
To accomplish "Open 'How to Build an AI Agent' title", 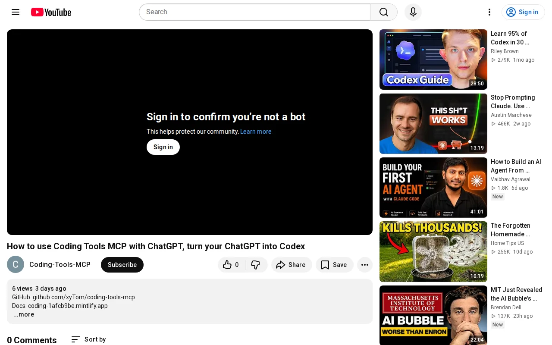I will click(516, 166).
